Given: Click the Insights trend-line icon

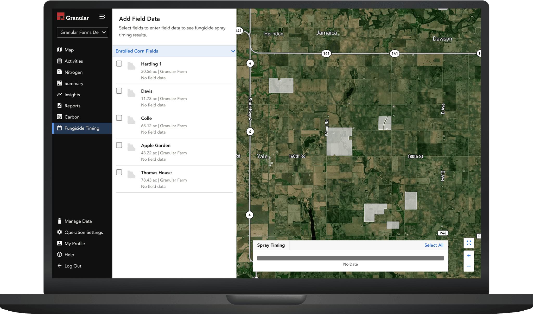Looking at the screenshot, I should point(60,94).
